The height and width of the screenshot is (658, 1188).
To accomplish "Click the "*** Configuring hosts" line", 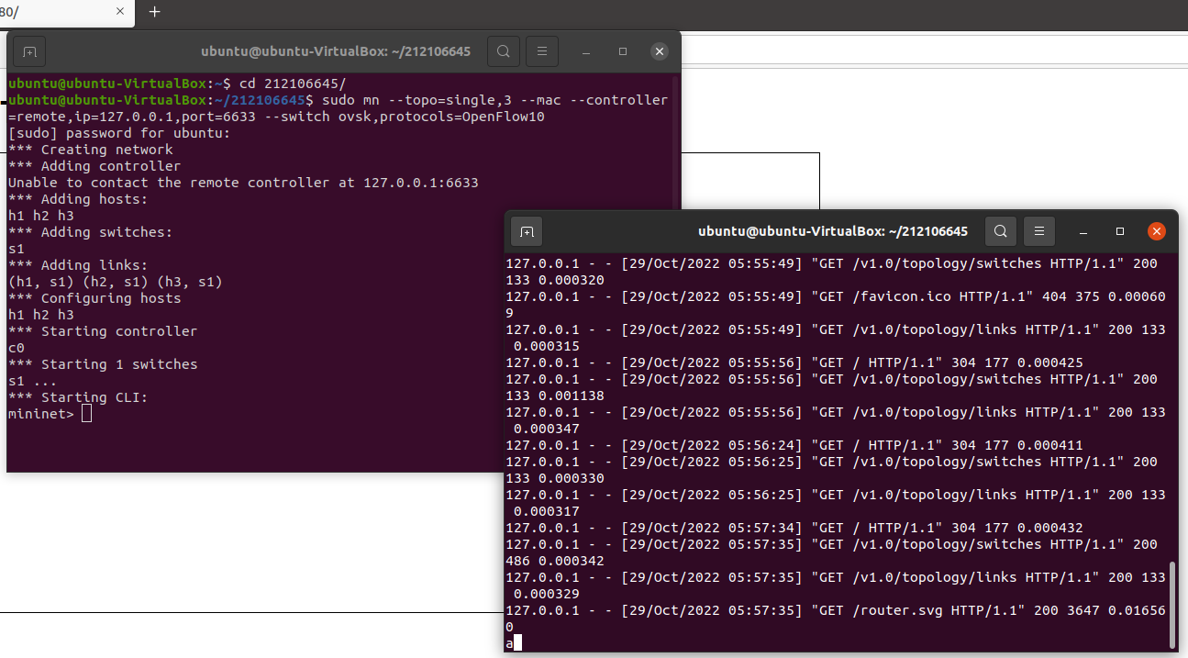I will pyautogui.click(x=94, y=298).
